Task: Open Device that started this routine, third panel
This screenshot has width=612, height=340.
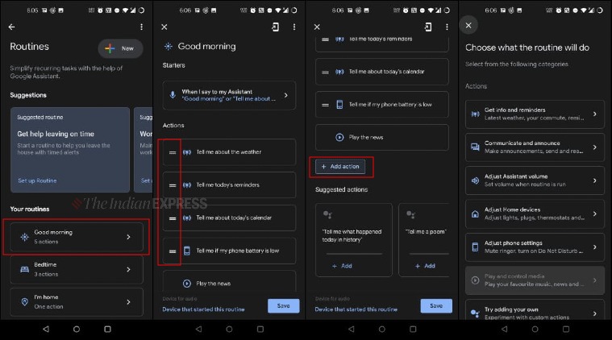Action: (356, 309)
